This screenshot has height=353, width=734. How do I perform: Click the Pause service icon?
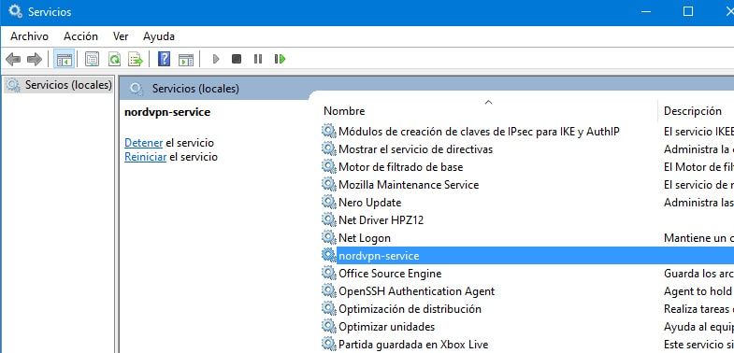[x=258, y=59]
